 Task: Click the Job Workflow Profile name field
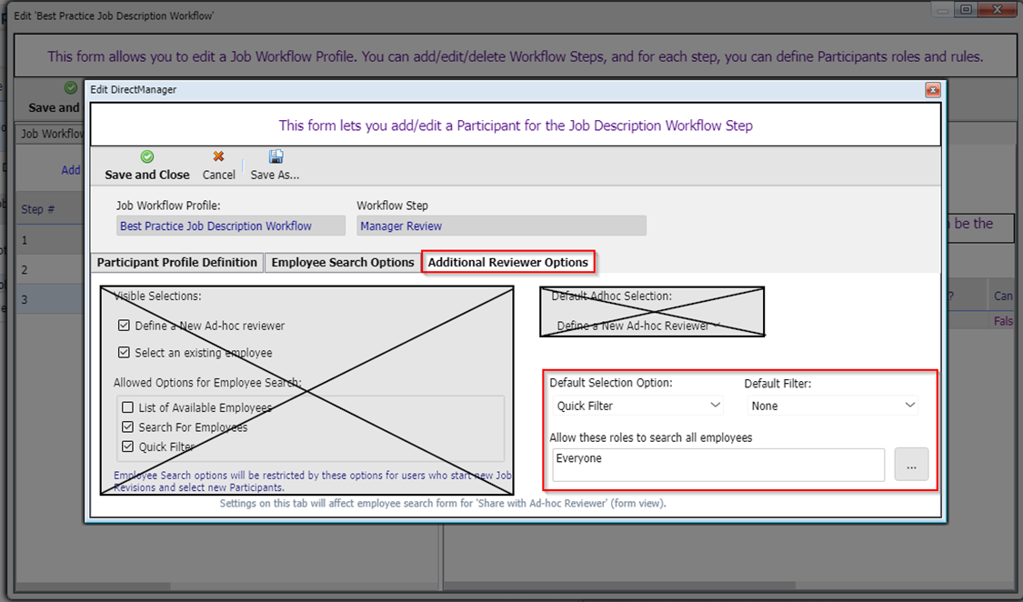(230, 226)
